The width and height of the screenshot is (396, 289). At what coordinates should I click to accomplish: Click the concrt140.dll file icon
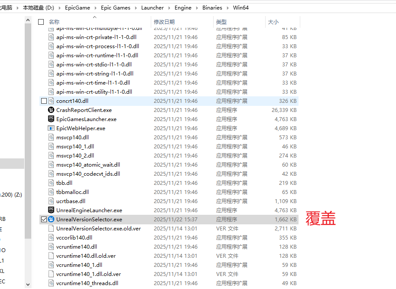coord(51,101)
